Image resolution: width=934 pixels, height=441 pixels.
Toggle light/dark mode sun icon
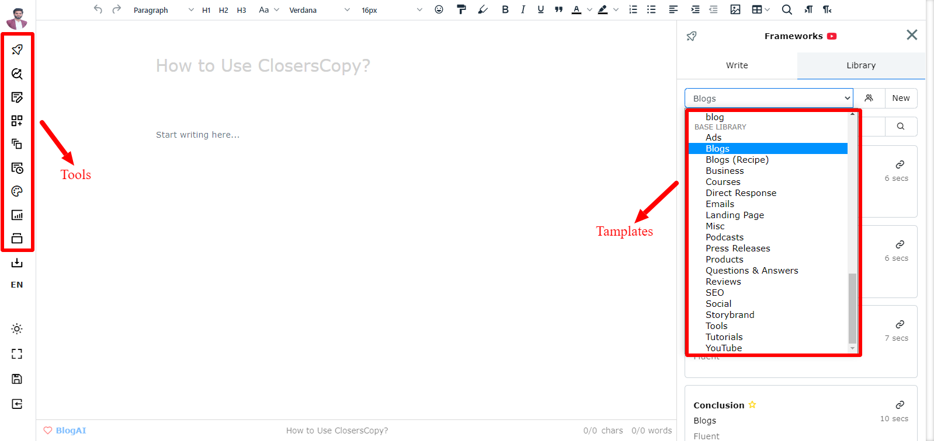(17, 329)
